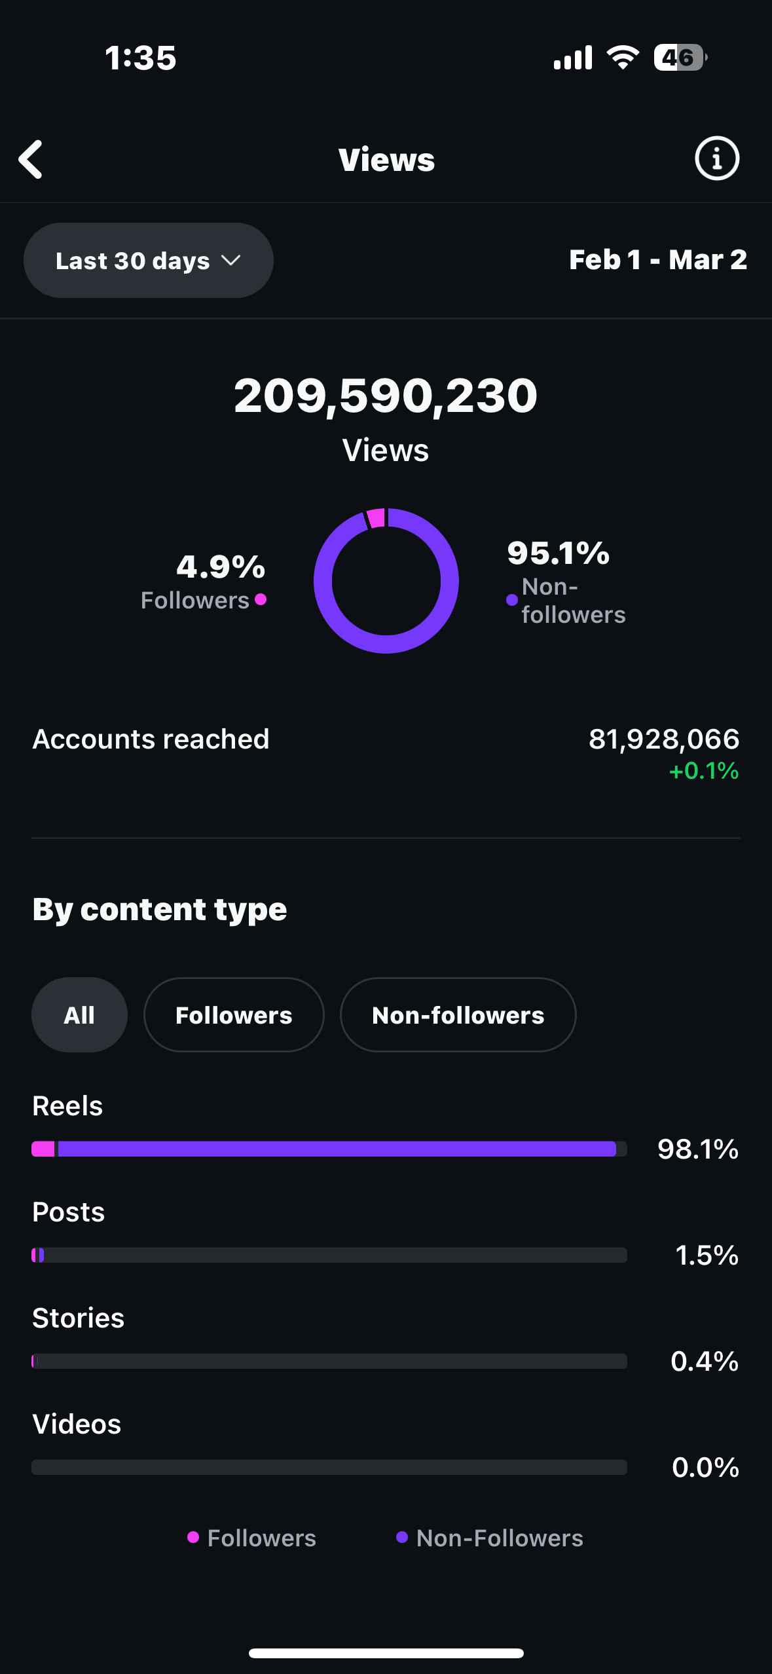The image size is (772, 1674).
Task: Tap the battery status icon
Action: [x=680, y=58]
